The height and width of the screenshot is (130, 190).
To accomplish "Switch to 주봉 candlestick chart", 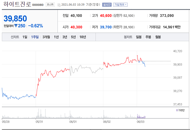I will click(148, 37).
